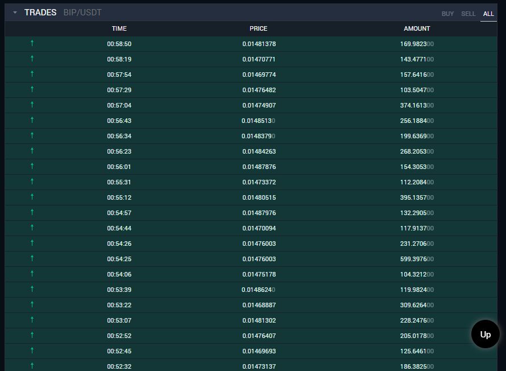506x371 pixels.
Task: Select the price 0.01470094
Action: (x=259, y=228)
